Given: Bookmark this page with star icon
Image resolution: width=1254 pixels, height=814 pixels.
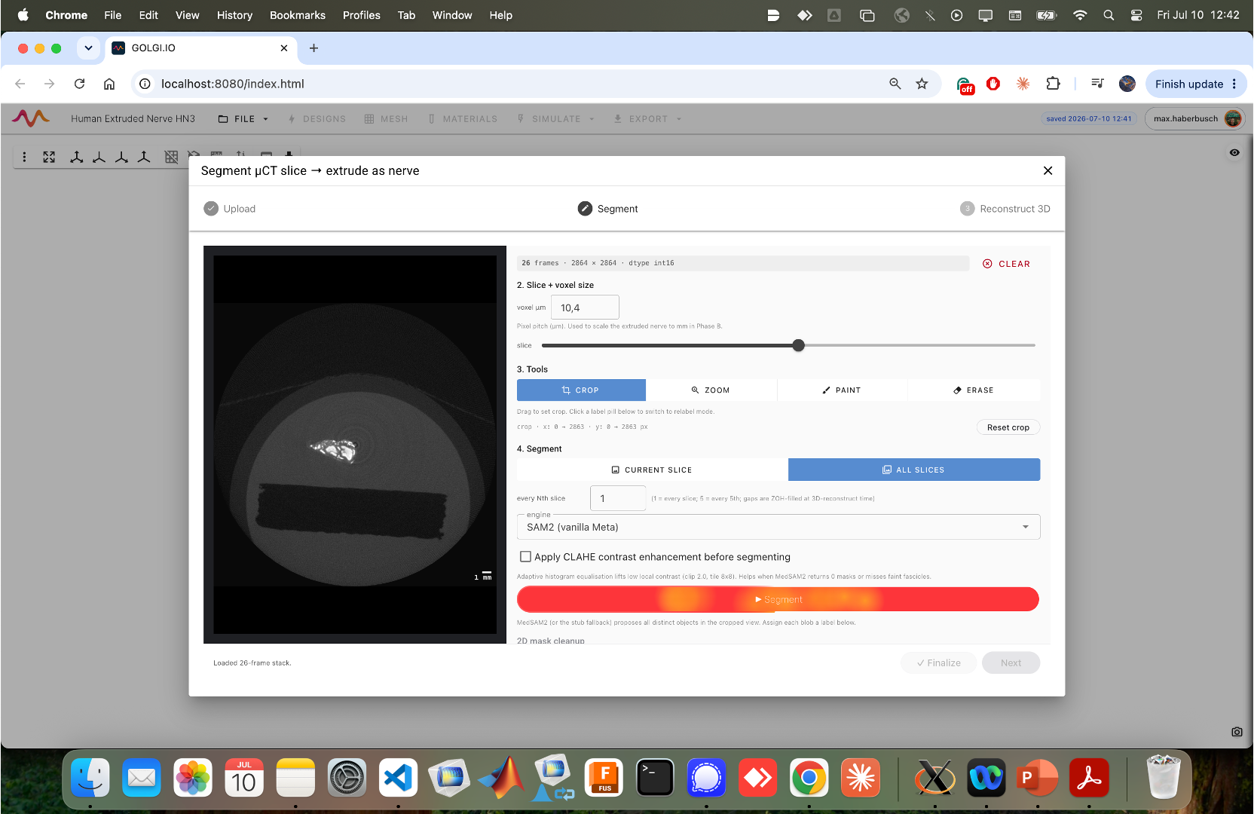Looking at the screenshot, I should (x=922, y=84).
